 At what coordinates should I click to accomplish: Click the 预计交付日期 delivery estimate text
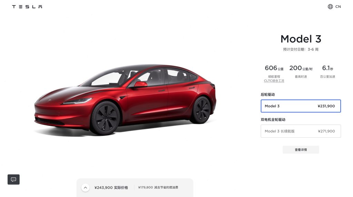(x=301, y=49)
